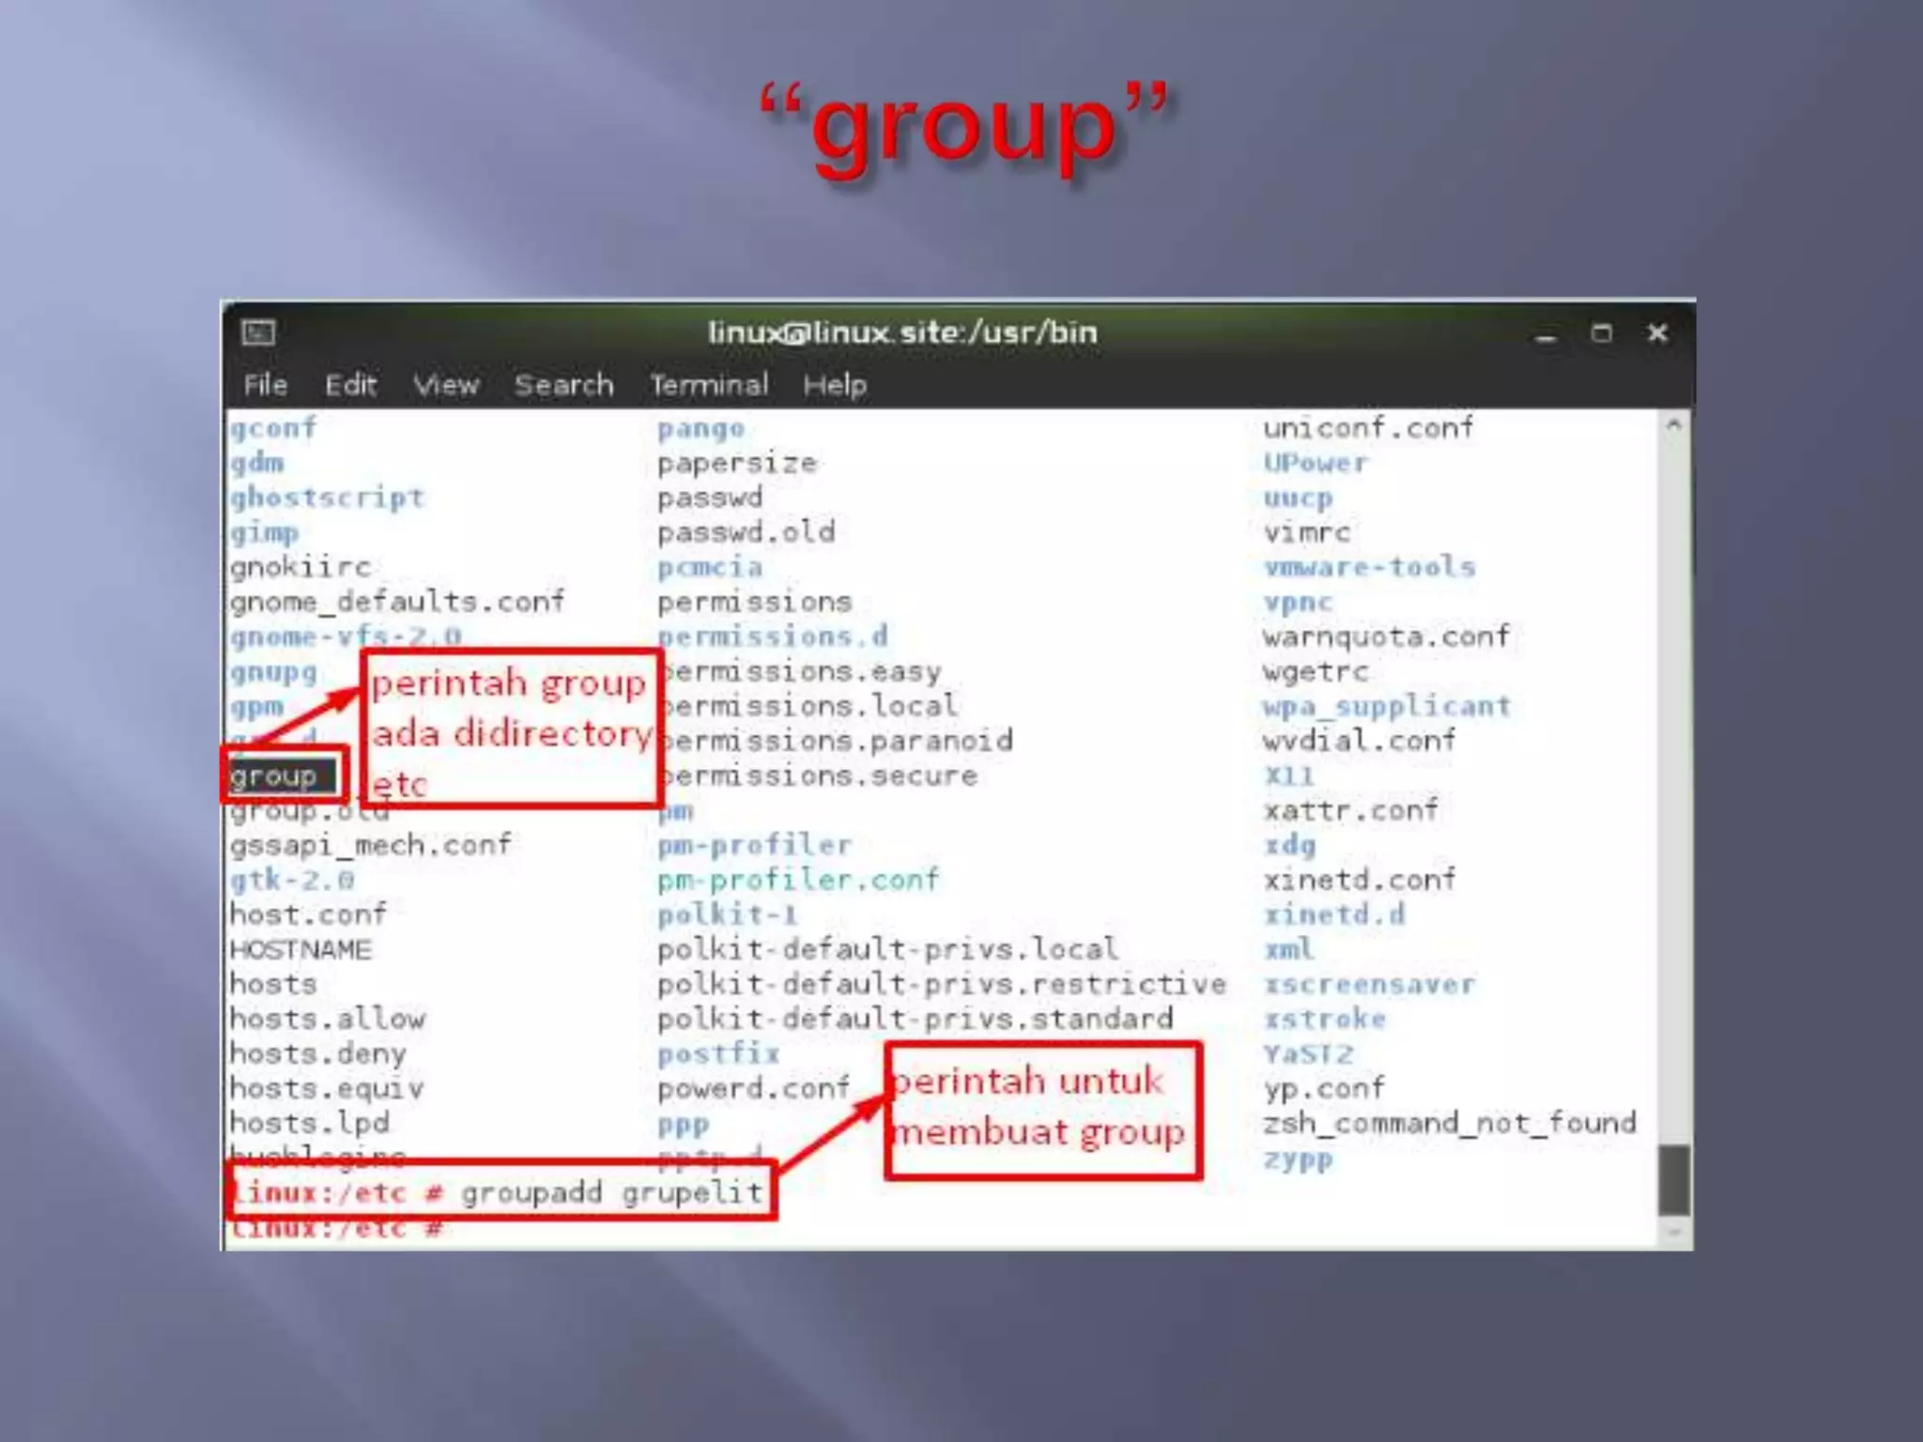
Task: Click the groupadd grupelit command line
Action: point(500,1192)
